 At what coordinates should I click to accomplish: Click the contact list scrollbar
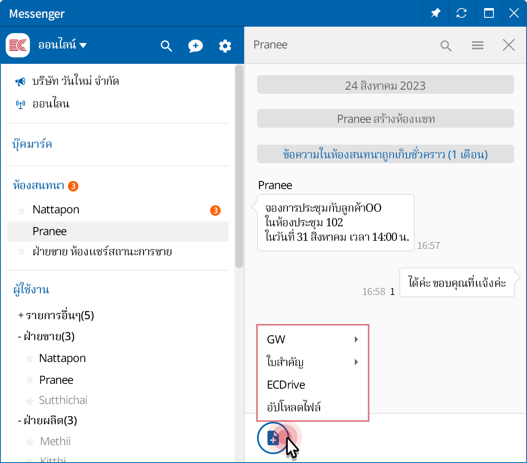[239, 166]
